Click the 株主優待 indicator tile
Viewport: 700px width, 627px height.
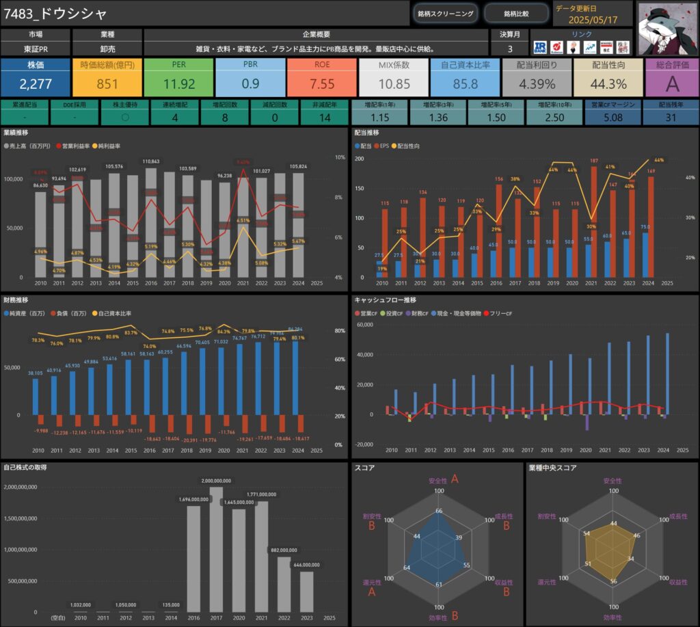pos(125,113)
